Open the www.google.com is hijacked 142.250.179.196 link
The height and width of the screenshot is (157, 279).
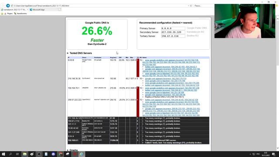[x=165, y=81]
